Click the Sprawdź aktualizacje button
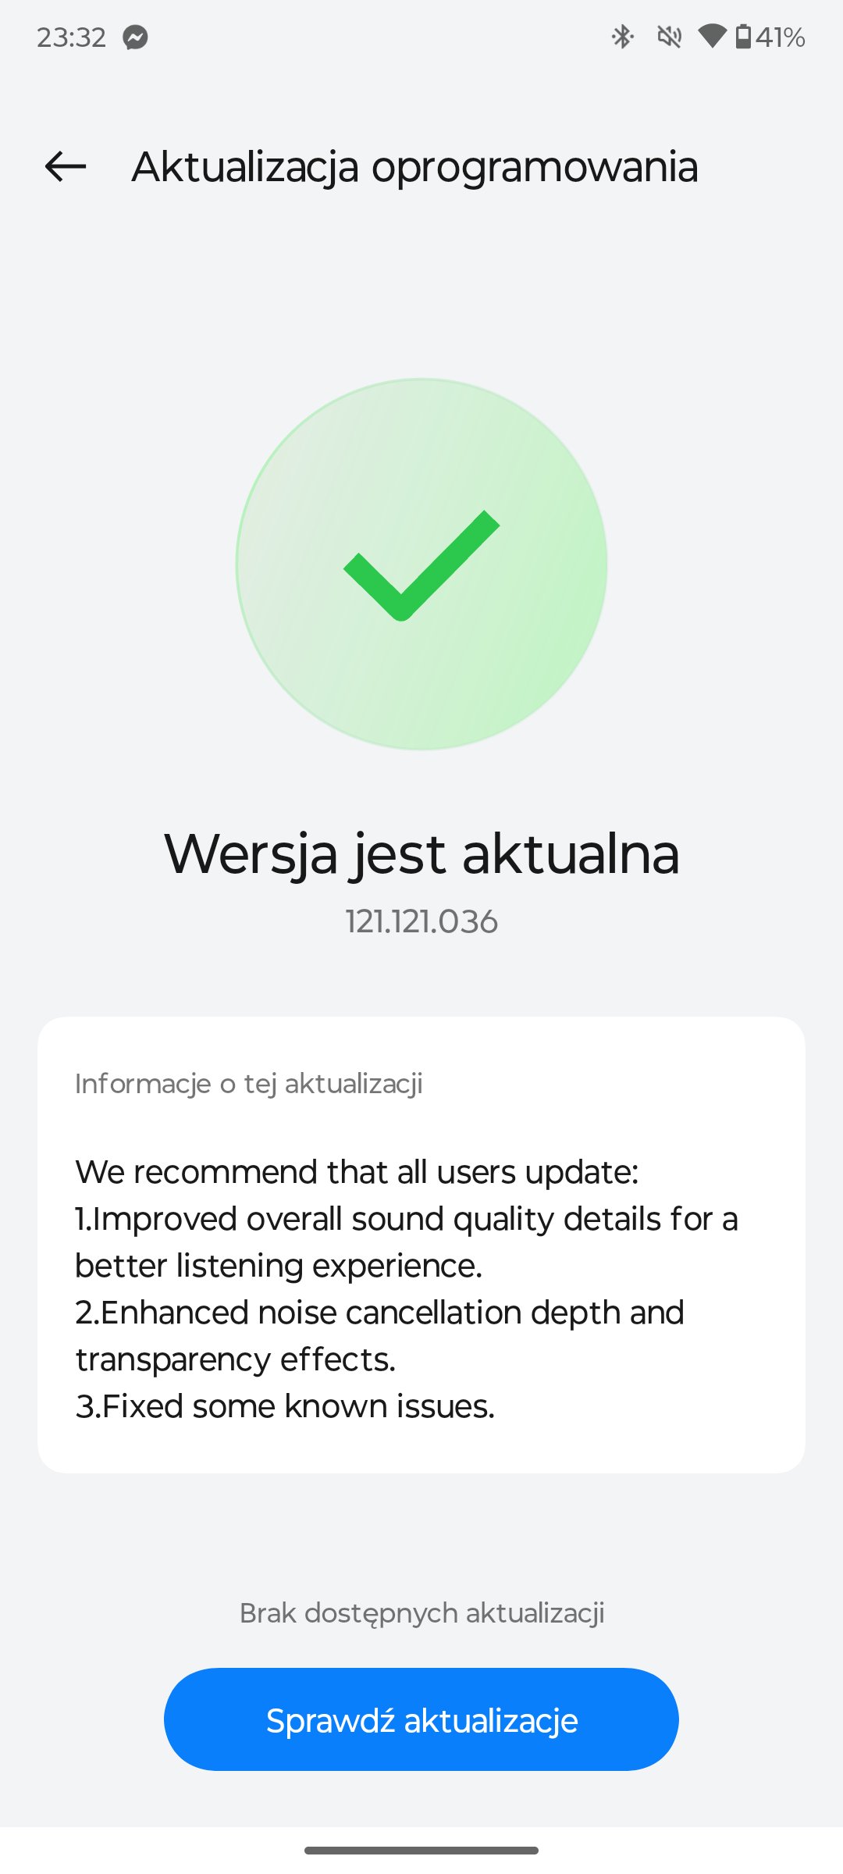Viewport: 843px width, 1874px height. (421, 1719)
